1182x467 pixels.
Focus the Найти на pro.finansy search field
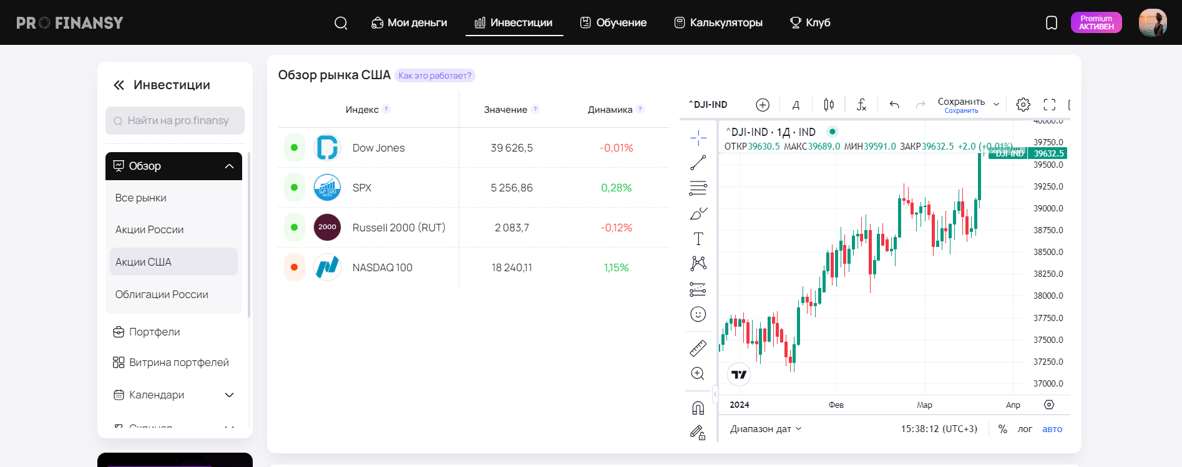coord(175,121)
